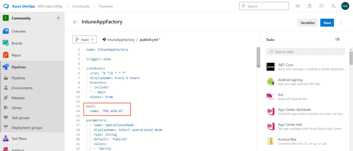This screenshot has height=151, width=353.
Task: Click the Azure DevOps logo icon
Action: click(x=6, y=6)
